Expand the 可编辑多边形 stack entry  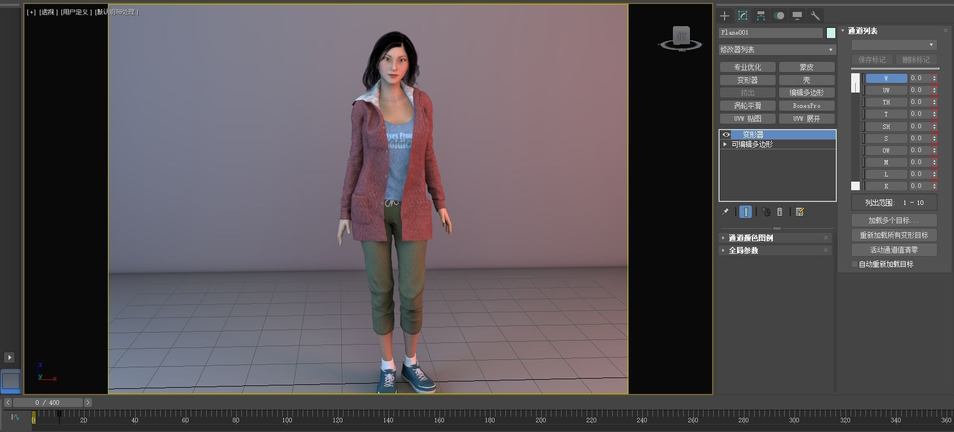pyautogui.click(x=725, y=144)
